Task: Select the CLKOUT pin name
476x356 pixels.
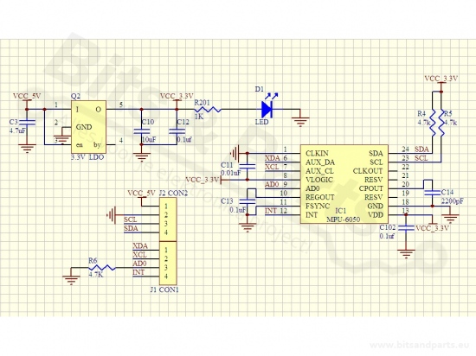Action: click(x=368, y=171)
